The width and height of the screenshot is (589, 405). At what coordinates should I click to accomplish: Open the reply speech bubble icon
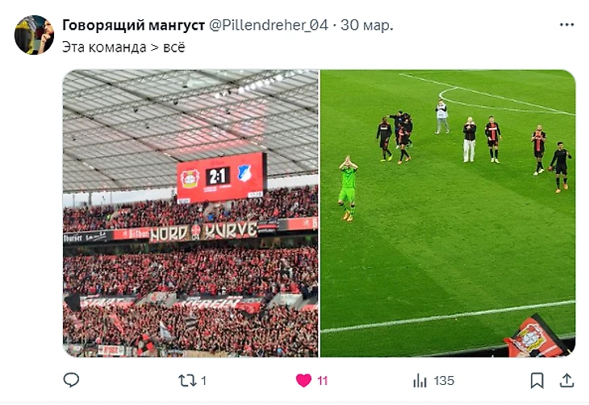click(71, 380)
